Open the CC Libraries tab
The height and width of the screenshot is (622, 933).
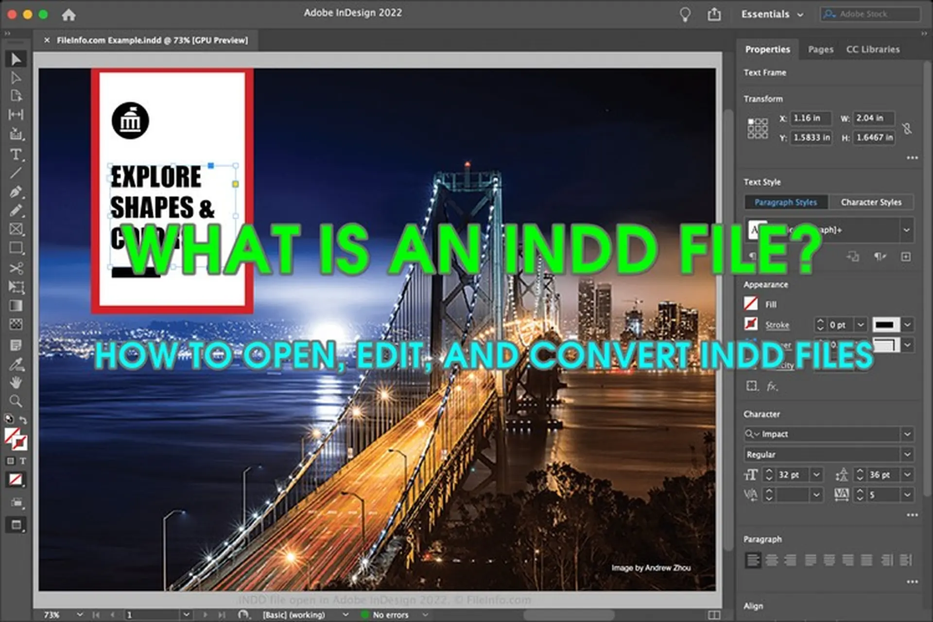click(873, 49)
